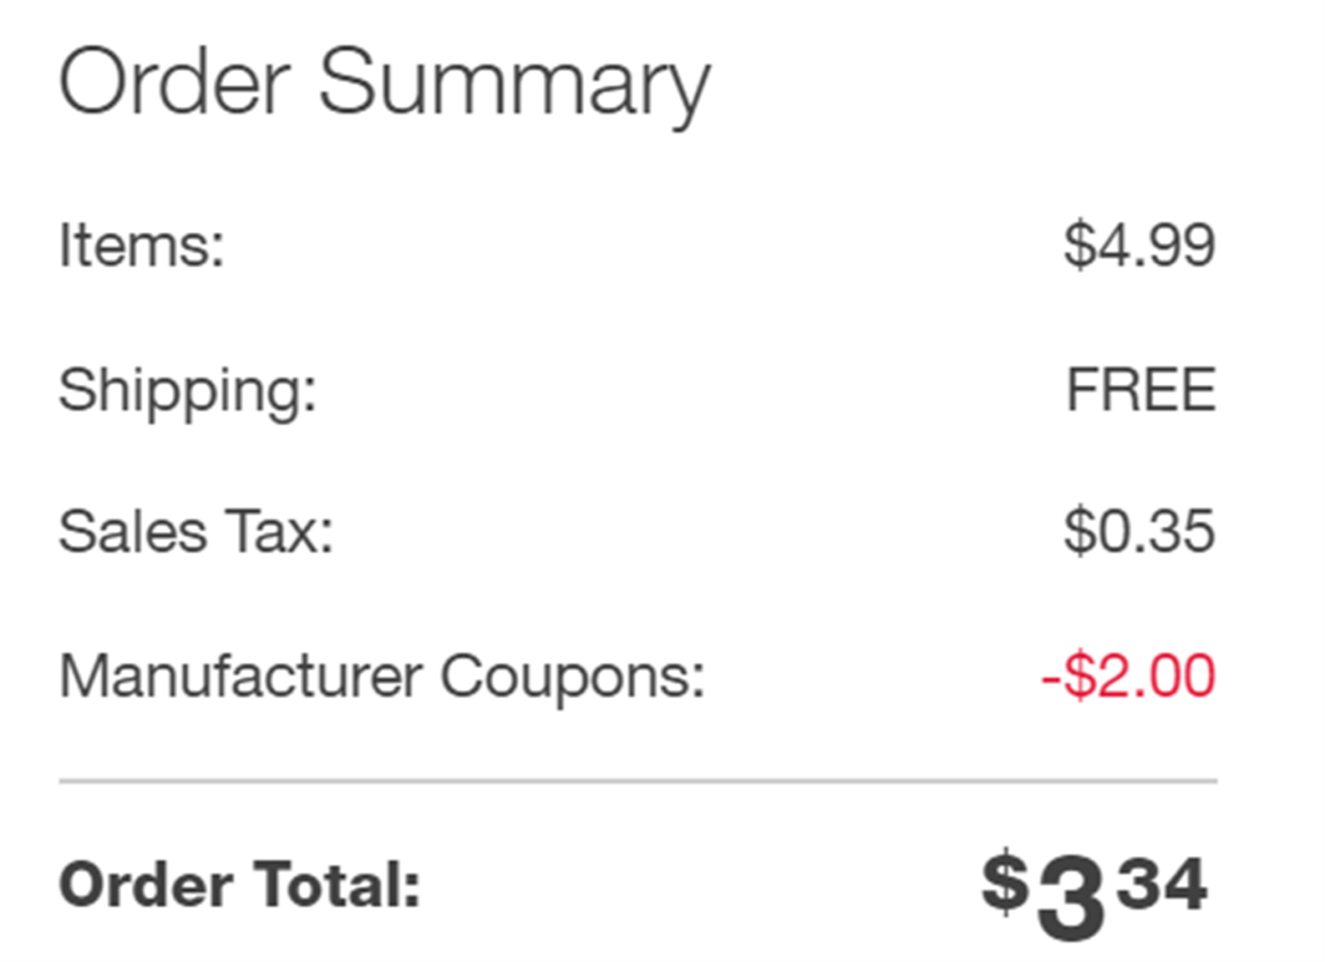Image resolution: width=1325 pixels, height=962 pixels.
Task: Click the dollar sign in order total
Action: pyautogui.click(x=1005, y=882)
